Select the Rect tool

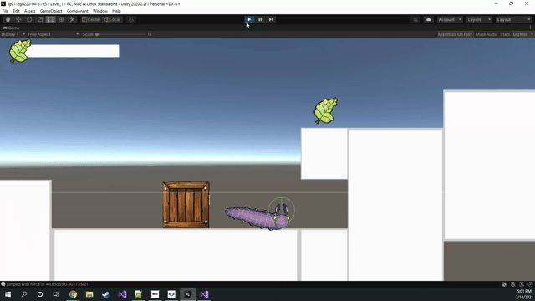(51, 19)
